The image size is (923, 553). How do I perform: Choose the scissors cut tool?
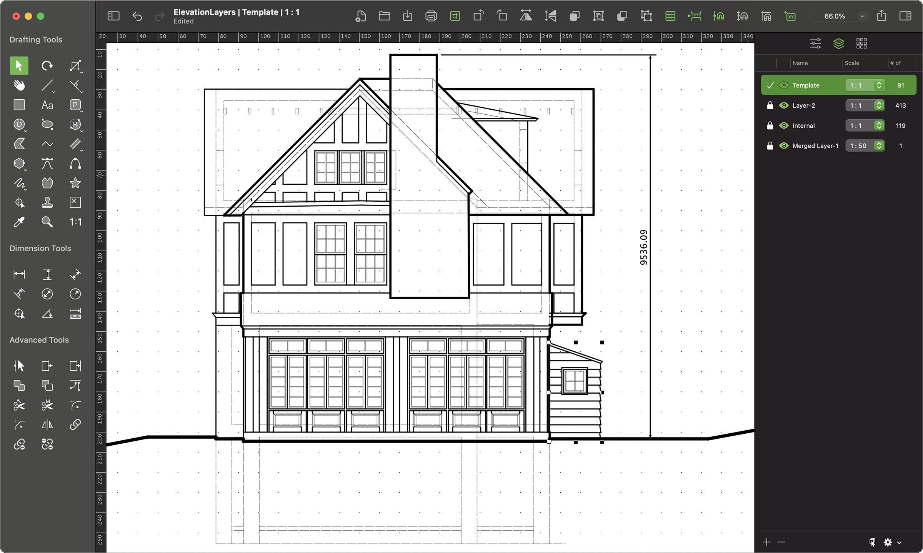click(19, 405)
